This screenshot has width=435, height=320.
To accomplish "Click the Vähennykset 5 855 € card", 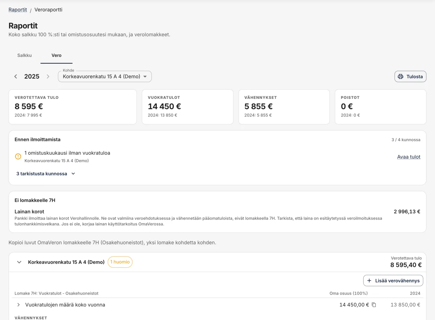I will (x=284, y=107).
